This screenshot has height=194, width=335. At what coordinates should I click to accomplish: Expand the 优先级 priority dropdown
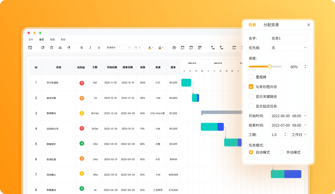tap(289, 47)
